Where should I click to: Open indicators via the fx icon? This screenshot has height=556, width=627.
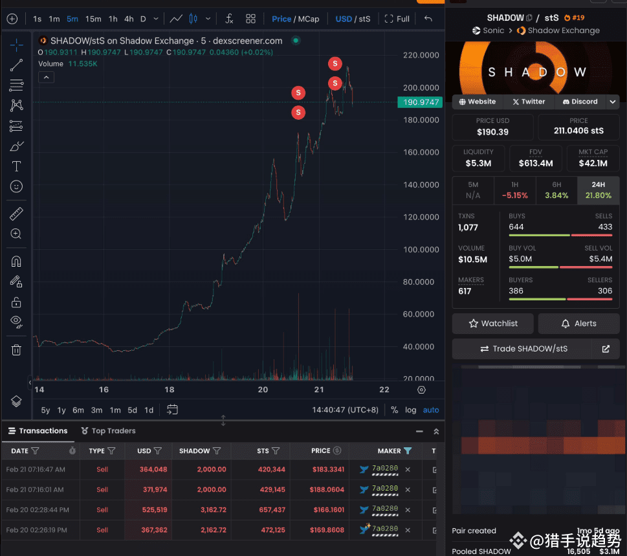click(x=229, y=19)
